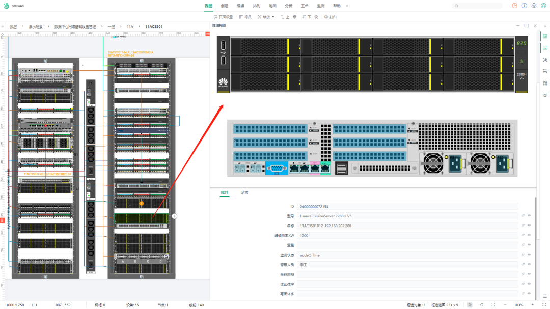
Task: Toggle visibility eye for 监测状态 row
Action: pos(529,255)
